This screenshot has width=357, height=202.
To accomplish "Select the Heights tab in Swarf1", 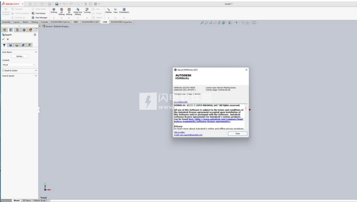I will 17,45.
